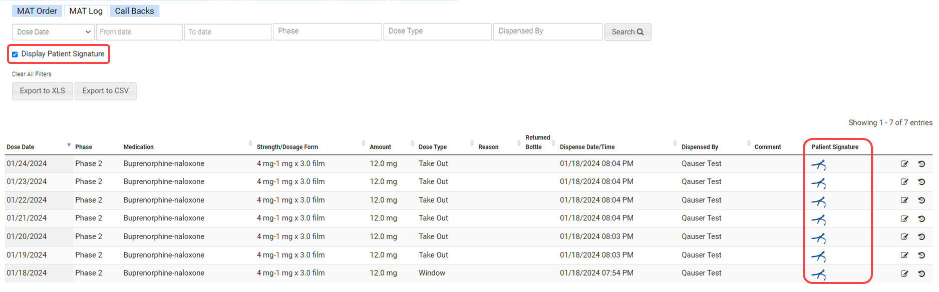
Task: Click into the Dispensed By filter field
Action: (547, 31)
